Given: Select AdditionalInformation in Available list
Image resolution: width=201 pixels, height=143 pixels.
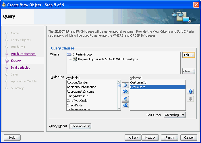Looking at the screenshot, I should (92, 87).
